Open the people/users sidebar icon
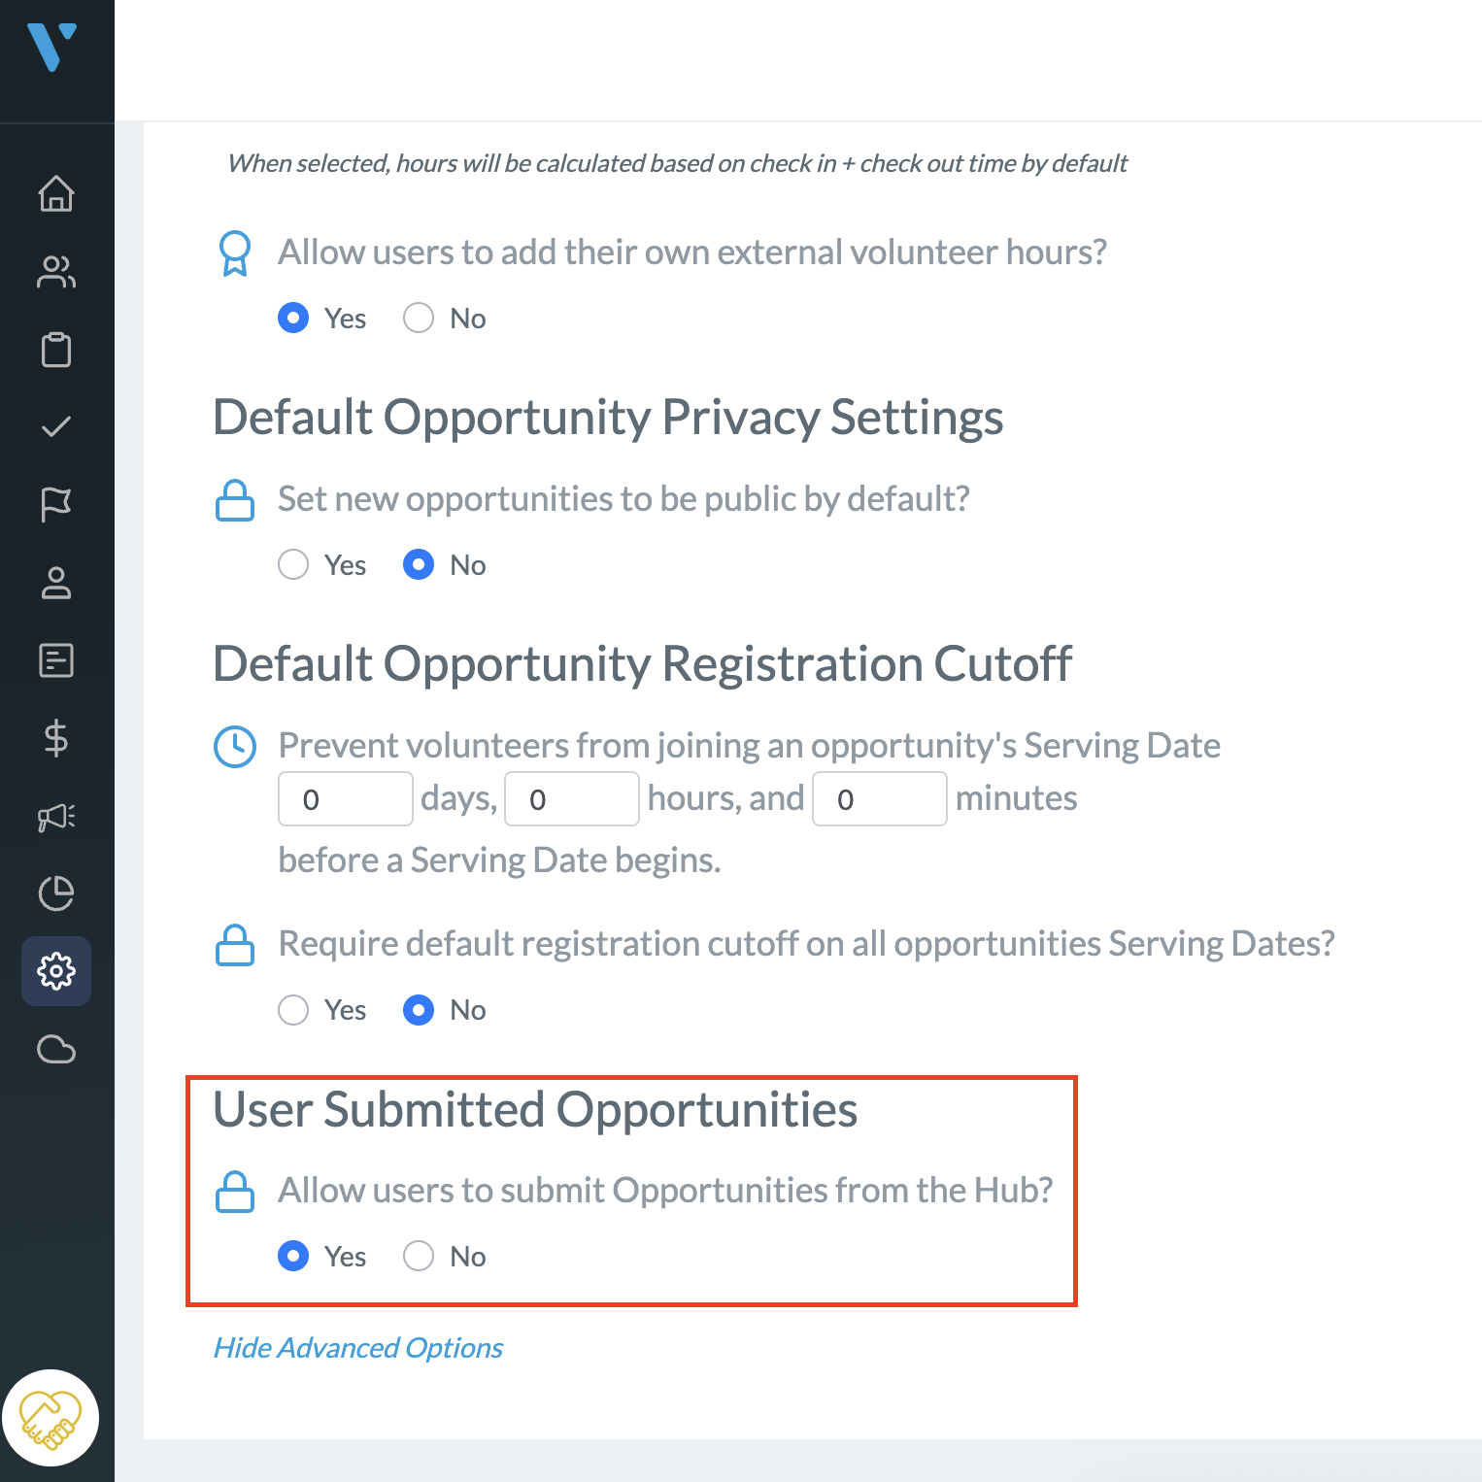 click(x=56, y=272)
